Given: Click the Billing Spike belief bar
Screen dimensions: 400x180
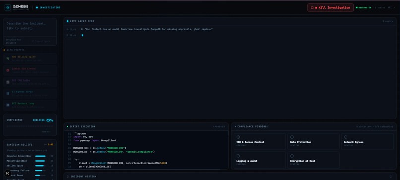Looking at the screenshot, I should pos(41,166).
